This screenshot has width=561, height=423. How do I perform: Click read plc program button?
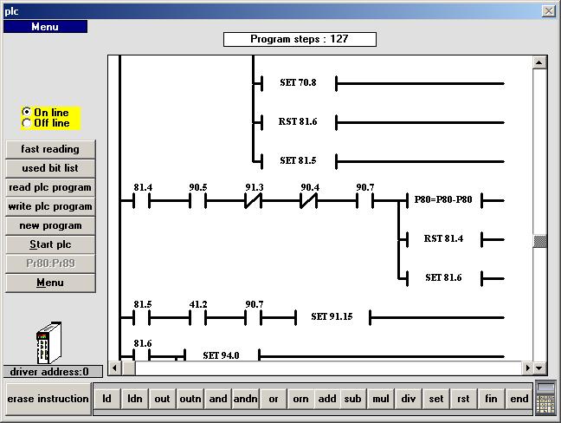pos(50,187)
